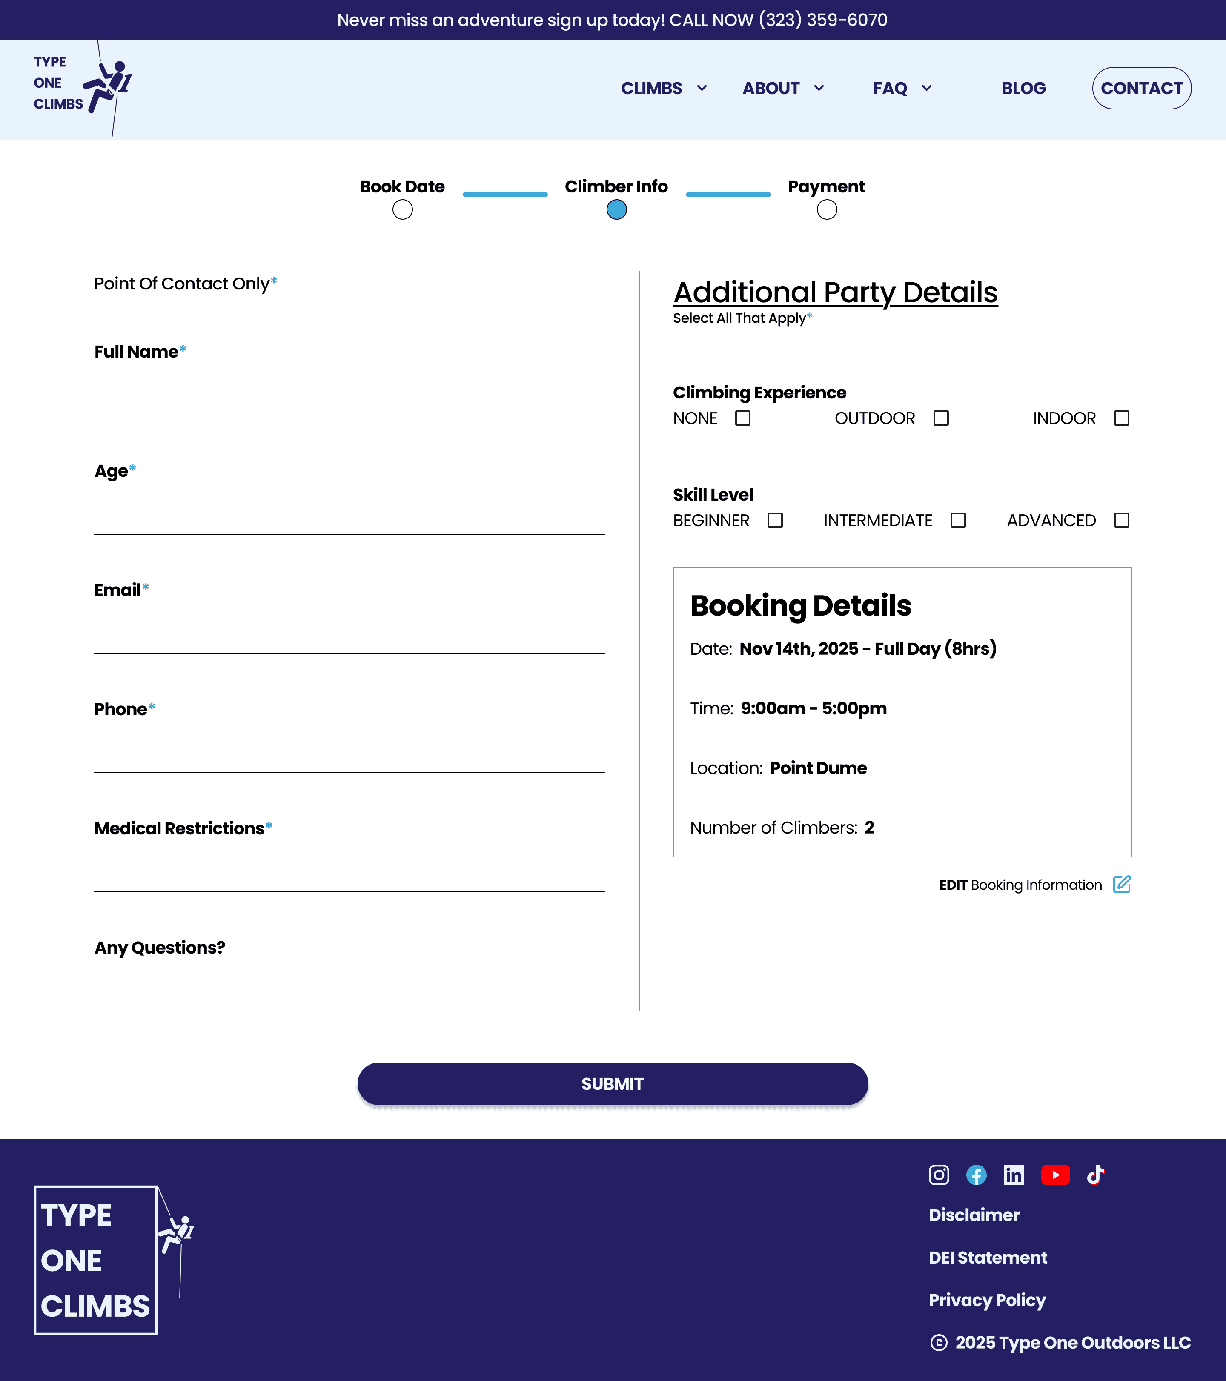Screen dimensions: 1226x1381
Task: Click the CONTACT button
Action: (1142, 89)
